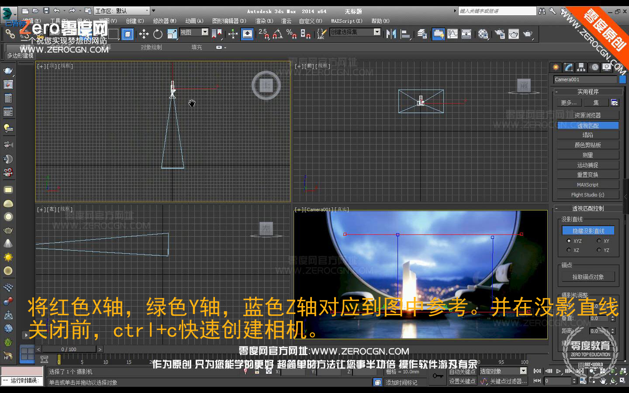
Task: Select the Scale transform tool
Action: point(172,34)
